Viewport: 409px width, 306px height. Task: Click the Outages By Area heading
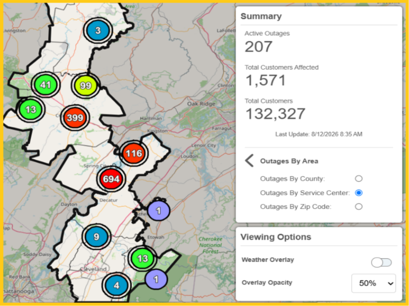289,161
